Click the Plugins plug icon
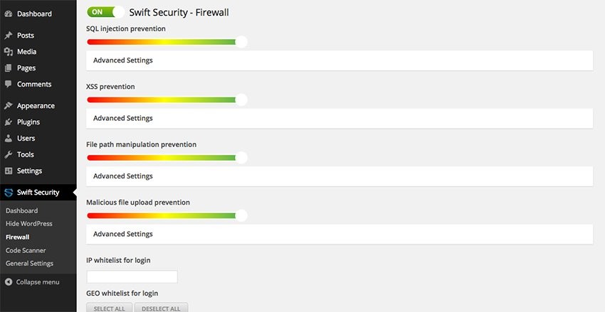The height and width of the screenshot is (312, 605). (x=9, y=122)
